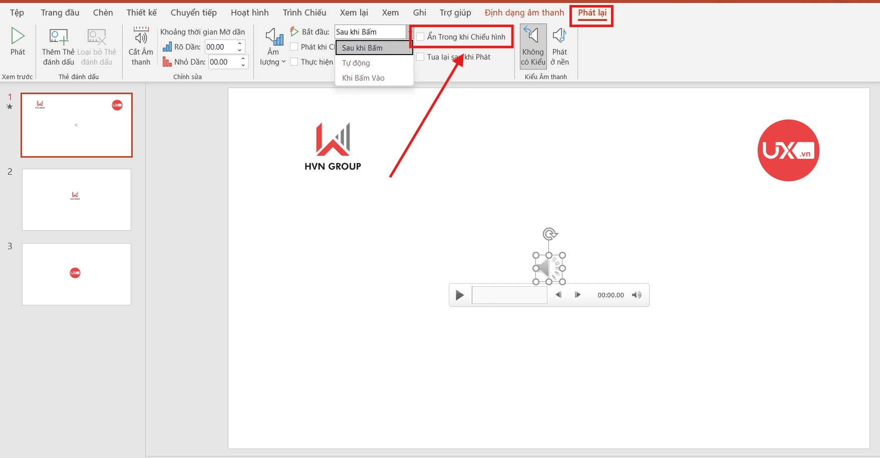Viewport: 880px width, 458px height.
Task: Open the Định dạng âm thanh tab
Action: (x=524, y=13)
